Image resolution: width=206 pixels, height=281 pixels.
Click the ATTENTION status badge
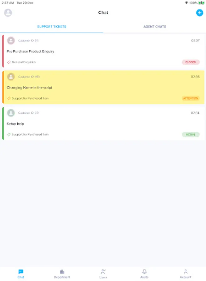click(191, 98)
